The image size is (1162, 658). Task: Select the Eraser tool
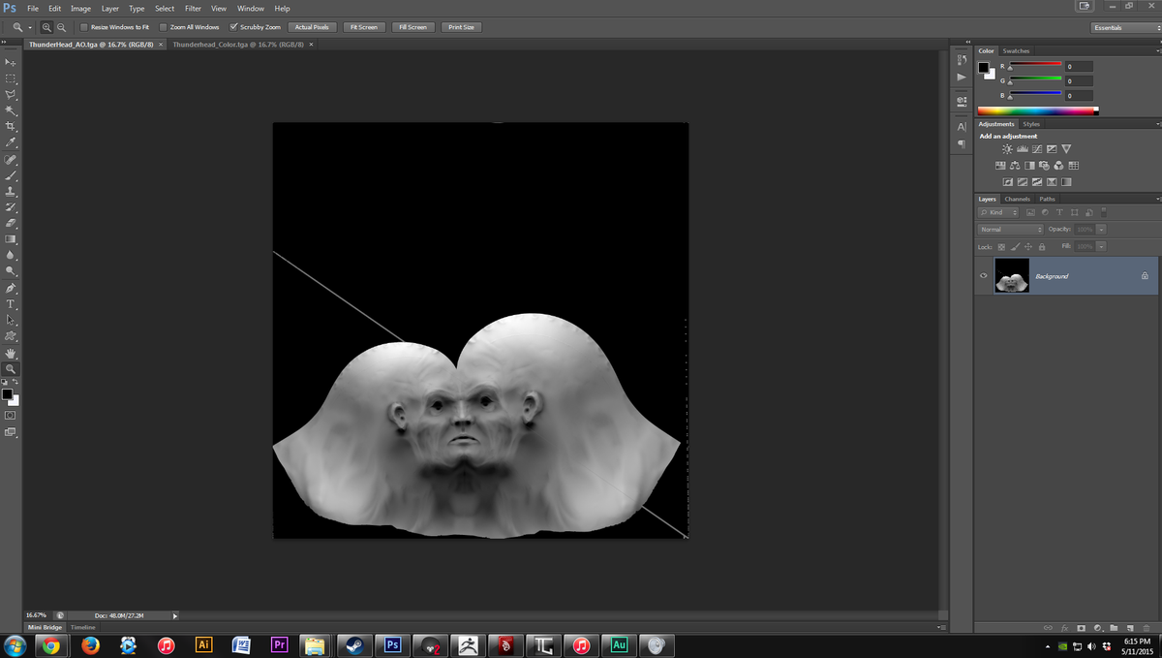(x=11, y=223)
